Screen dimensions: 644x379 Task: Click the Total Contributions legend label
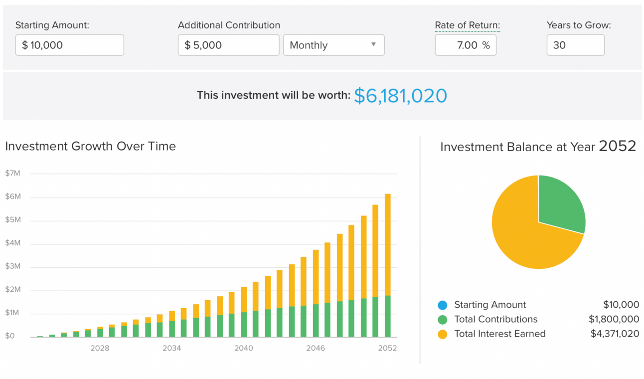(x=495, y=320)
